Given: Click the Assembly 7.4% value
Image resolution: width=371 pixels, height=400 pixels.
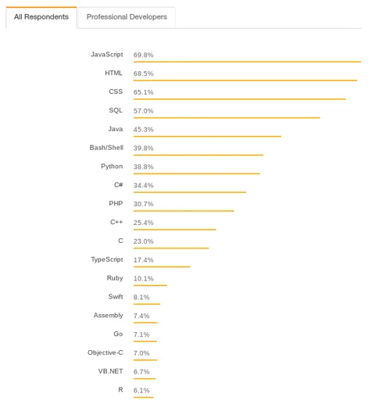Looking at the screenshot, I should (141, 316).
